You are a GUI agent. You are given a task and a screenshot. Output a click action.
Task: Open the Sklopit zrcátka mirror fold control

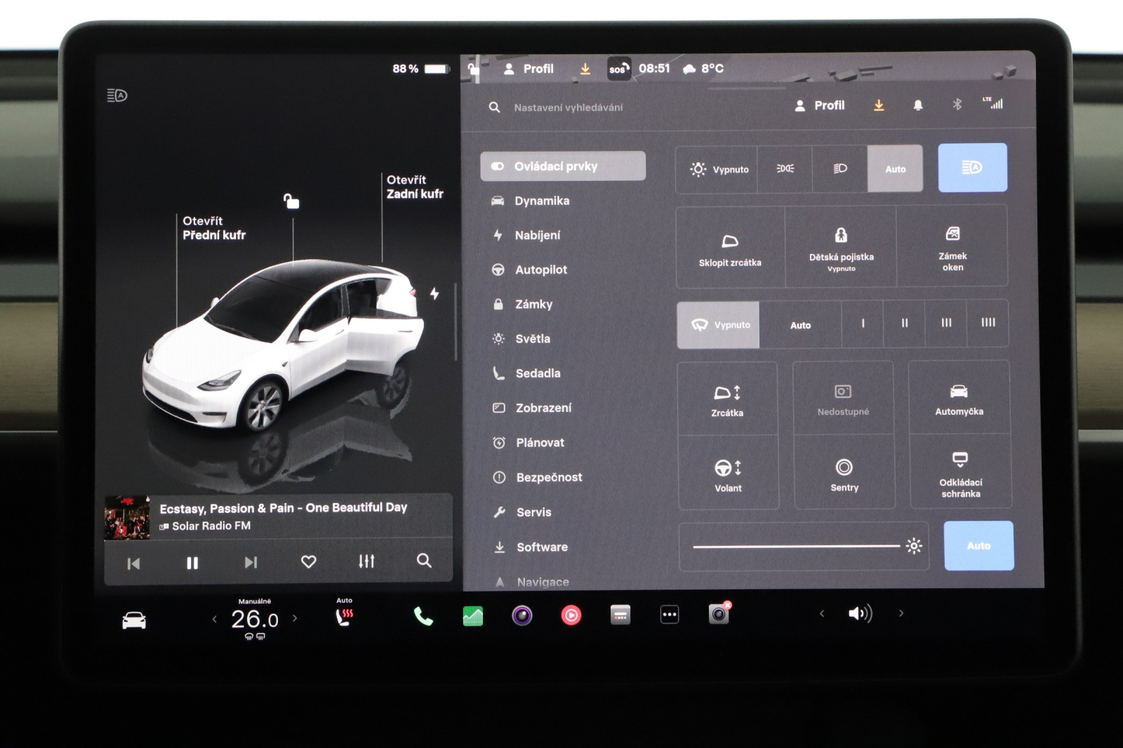click(729, 249)
